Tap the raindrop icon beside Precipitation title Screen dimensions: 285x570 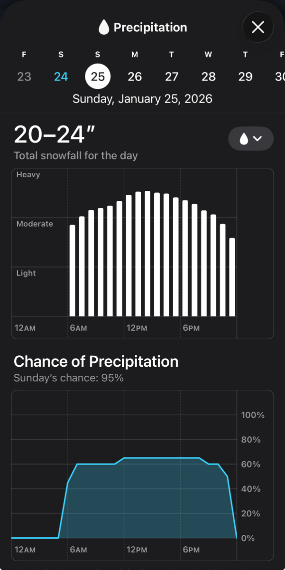click(103, 28)
